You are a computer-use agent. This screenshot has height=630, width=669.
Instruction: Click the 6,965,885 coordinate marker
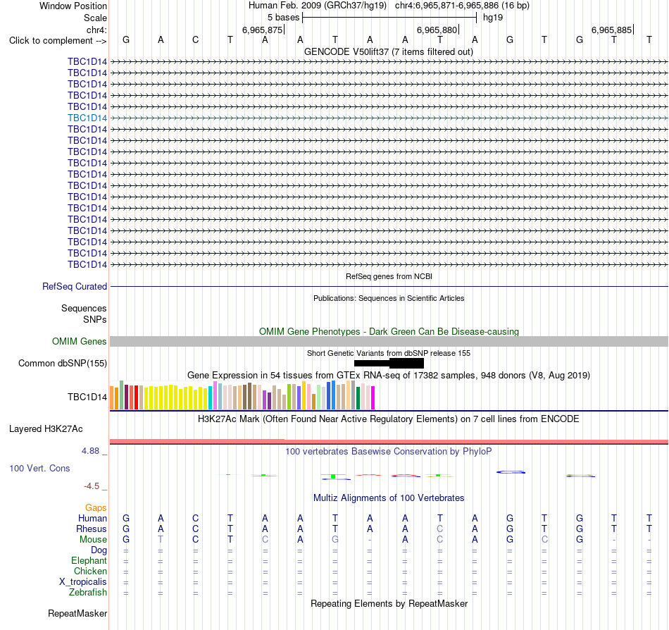coord(611,30)
